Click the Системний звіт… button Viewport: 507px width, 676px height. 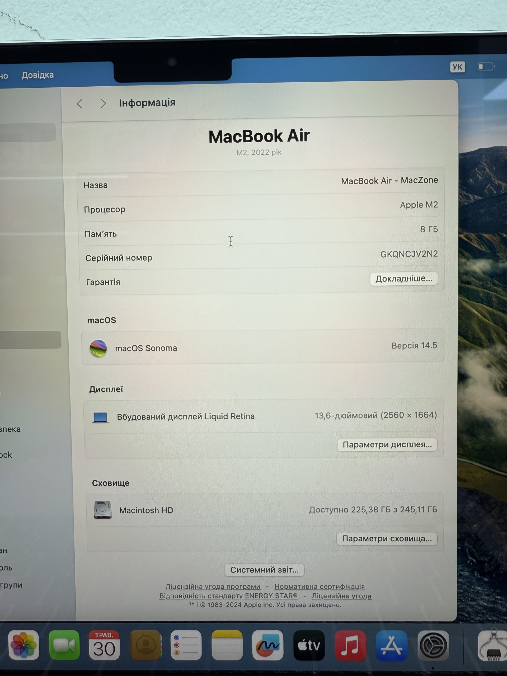click(x=264, y=570)
